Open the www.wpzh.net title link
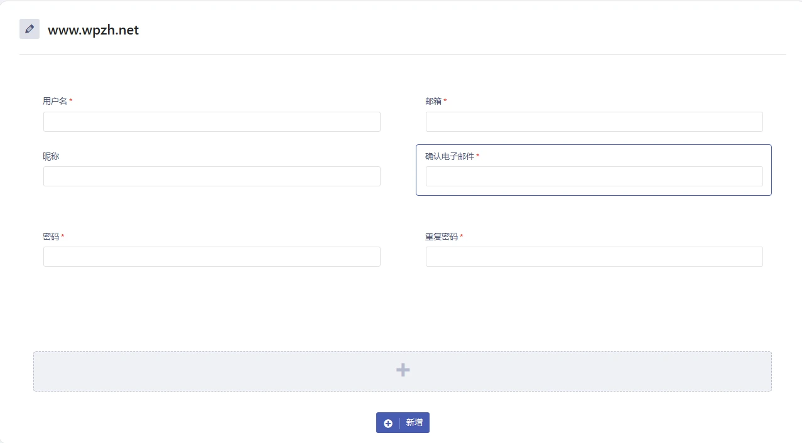 tap(93, 29)
